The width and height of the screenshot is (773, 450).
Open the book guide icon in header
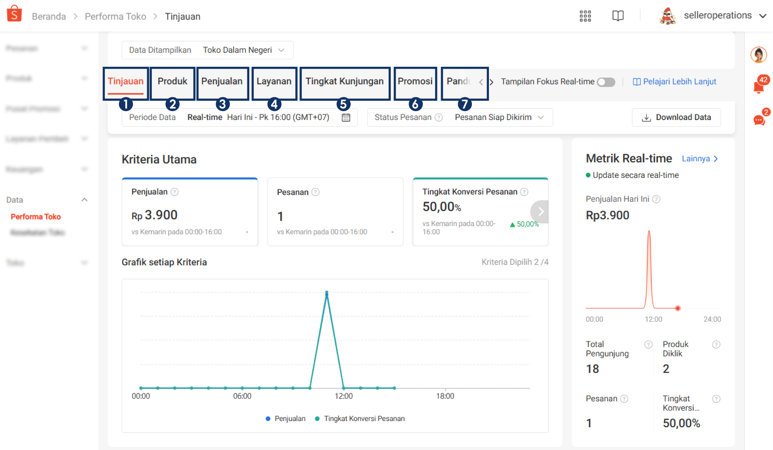[x=618, y=16]
